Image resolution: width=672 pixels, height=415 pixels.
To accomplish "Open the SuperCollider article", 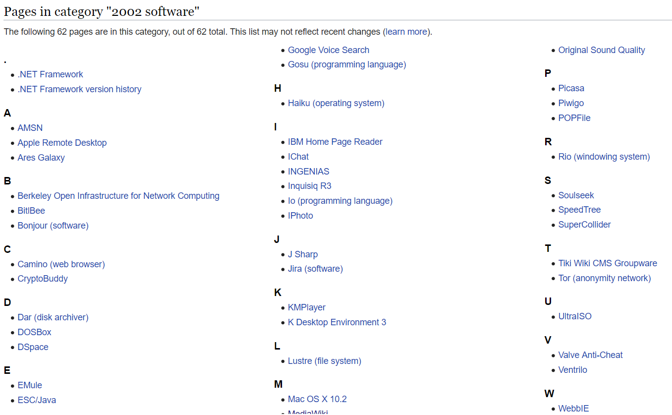I will pos(585,225).
